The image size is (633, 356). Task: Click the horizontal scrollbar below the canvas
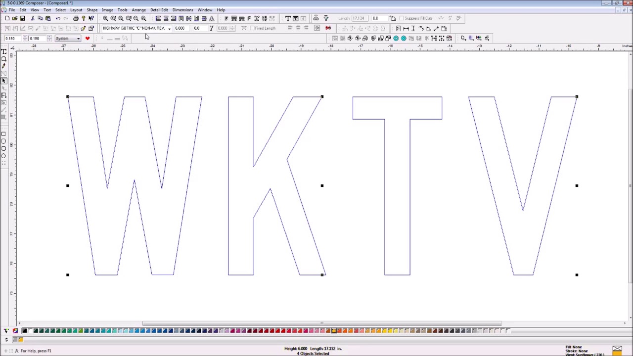(321, 323)
